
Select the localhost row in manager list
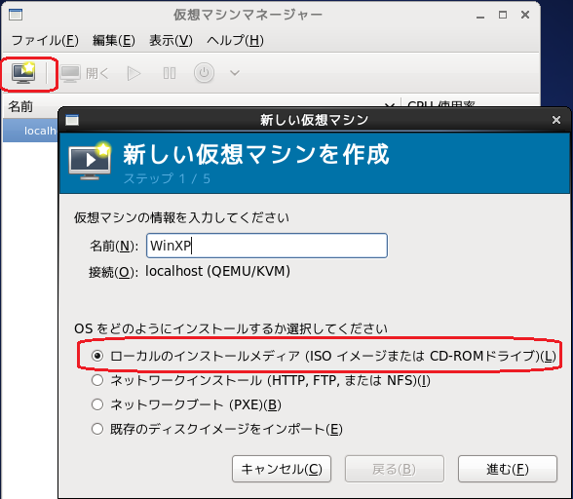click(30, 131)
